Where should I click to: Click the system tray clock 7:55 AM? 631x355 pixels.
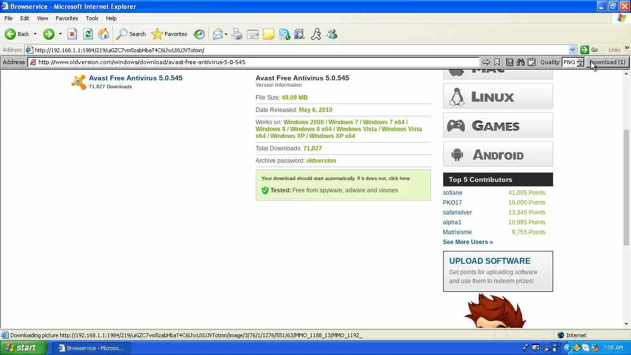coord(613,348)
